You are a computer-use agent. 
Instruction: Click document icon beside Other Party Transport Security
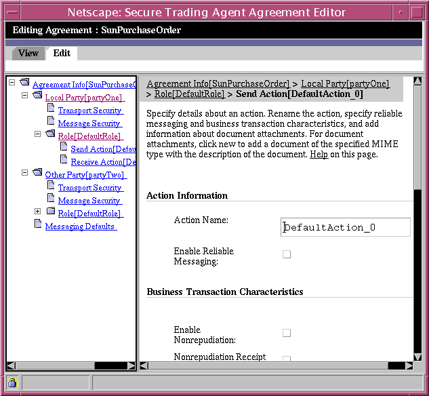(51, 185)
